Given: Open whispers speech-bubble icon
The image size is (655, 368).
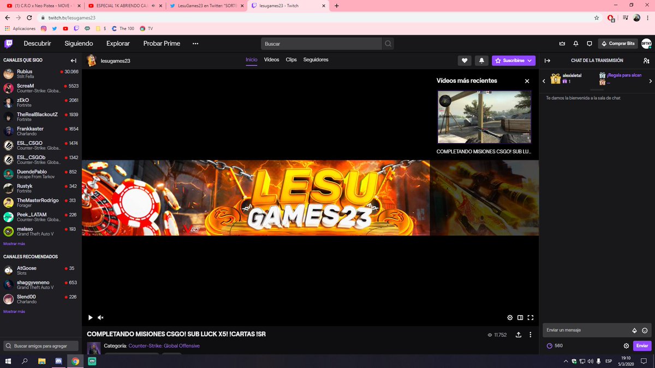Looking at the screenshot, I should pyautogui.click(x=589, y=44).
